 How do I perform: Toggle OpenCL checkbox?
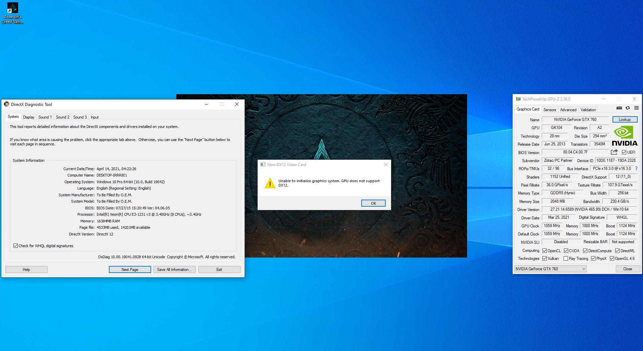pos(544,251)
